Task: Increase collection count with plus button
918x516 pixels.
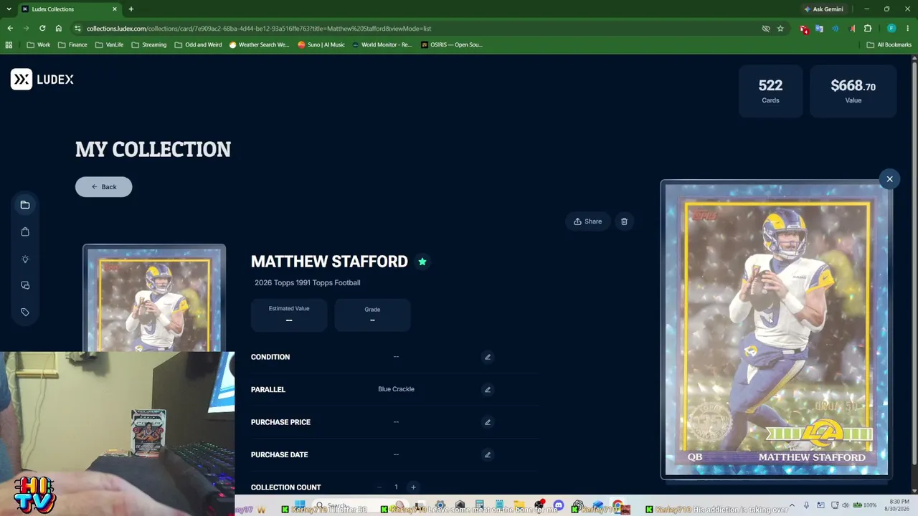Action: pyautogui.click(x=413, y=487)
